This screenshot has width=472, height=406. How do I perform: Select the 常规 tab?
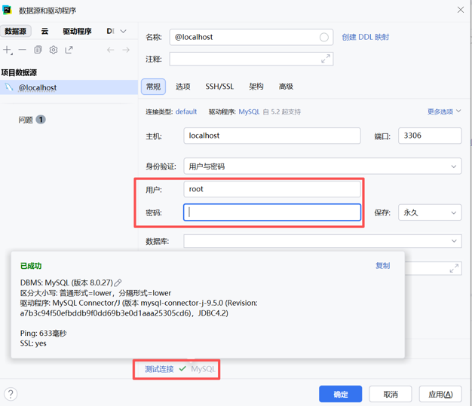tap(153, 87)
